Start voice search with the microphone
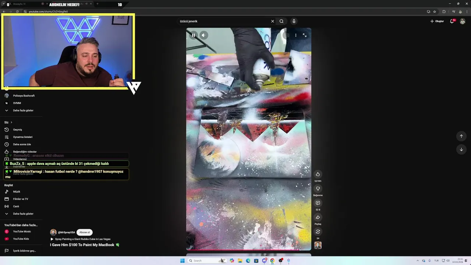Viewport: 471px width, 265px height. (294, 21)
